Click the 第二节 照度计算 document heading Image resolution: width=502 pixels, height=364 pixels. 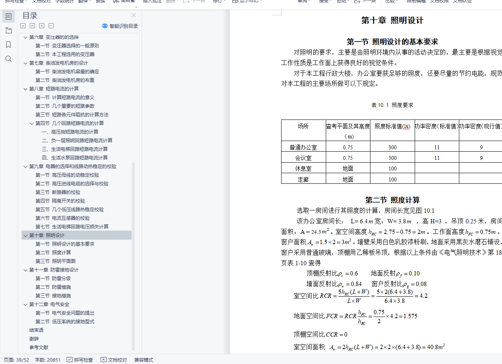(x=392, y=200)
